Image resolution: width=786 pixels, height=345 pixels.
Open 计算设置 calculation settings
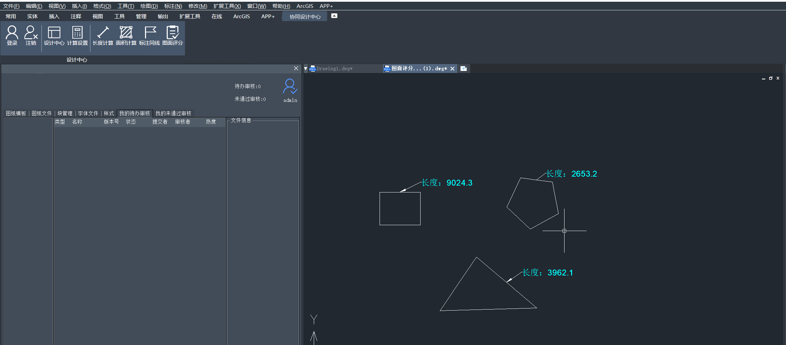[77, 35]
